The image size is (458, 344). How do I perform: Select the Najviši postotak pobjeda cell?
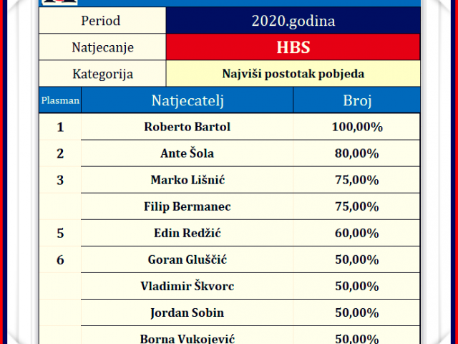(293, 74)
